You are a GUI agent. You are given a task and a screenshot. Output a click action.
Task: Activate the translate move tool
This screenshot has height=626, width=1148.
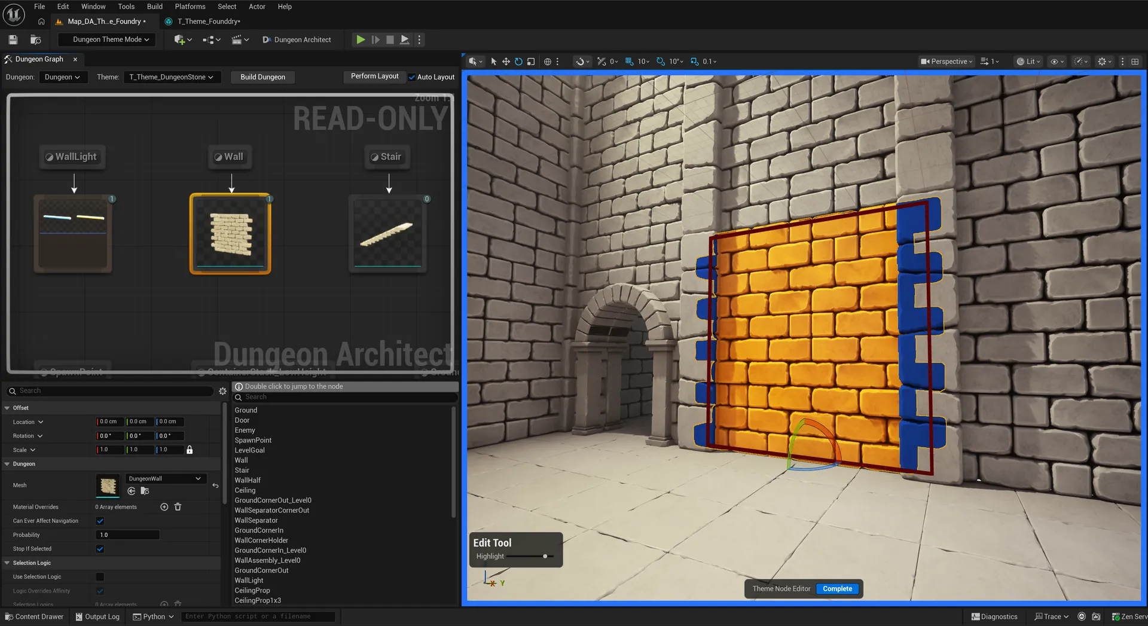pos(506,62)
